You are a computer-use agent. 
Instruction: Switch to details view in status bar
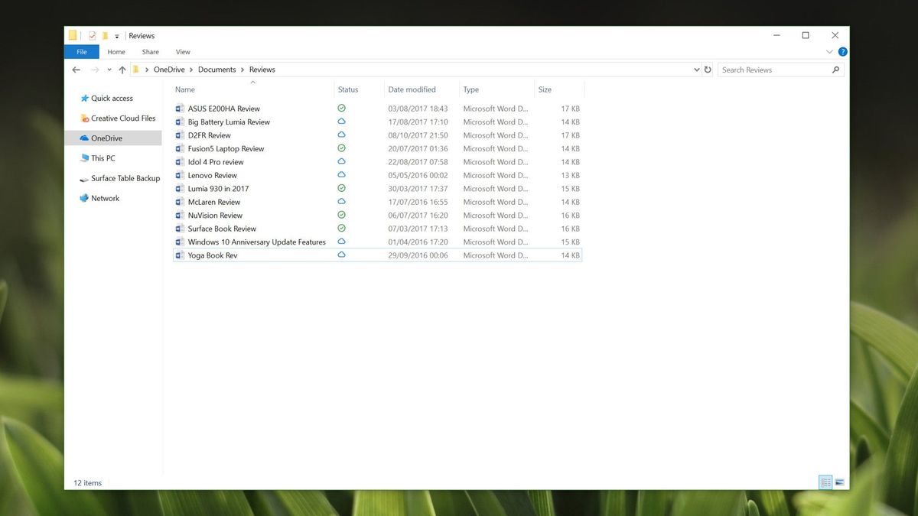[825, 482]
